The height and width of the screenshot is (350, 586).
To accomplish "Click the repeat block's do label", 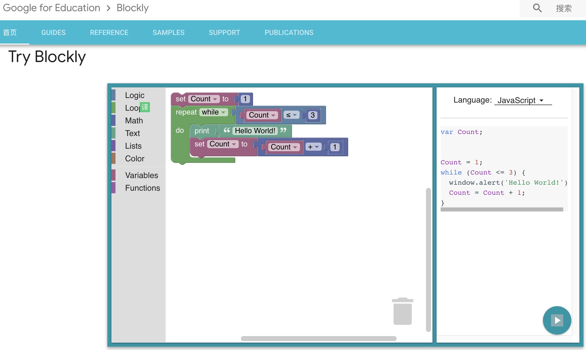I will click(180, 130).
